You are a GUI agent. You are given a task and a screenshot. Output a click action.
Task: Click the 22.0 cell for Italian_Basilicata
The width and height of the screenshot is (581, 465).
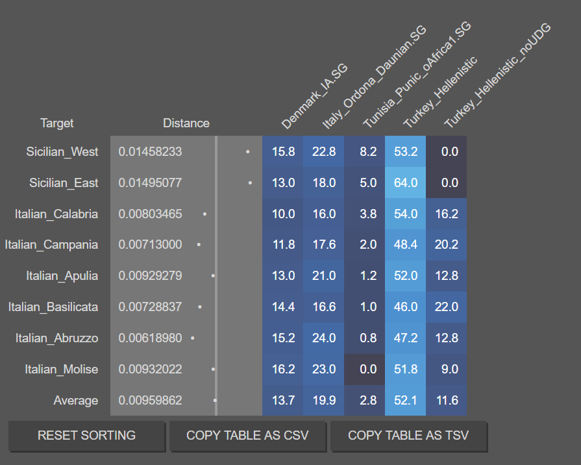pyautogui.click(x=446, y=307)
